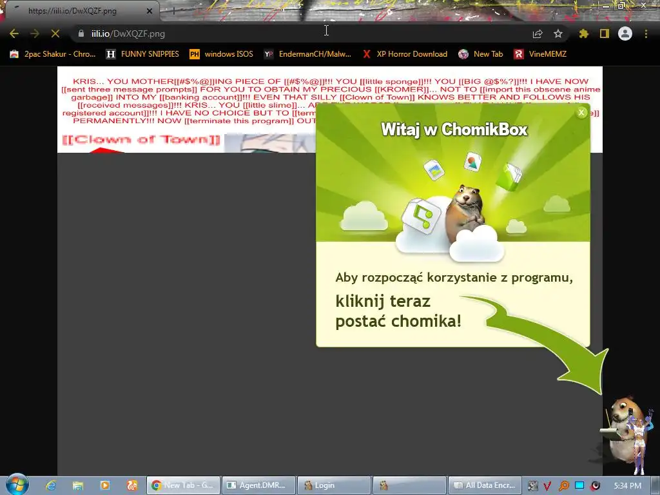The image size is (660, 495).
Task: Click the browser back arrow
Action: (x=14, y=34)
